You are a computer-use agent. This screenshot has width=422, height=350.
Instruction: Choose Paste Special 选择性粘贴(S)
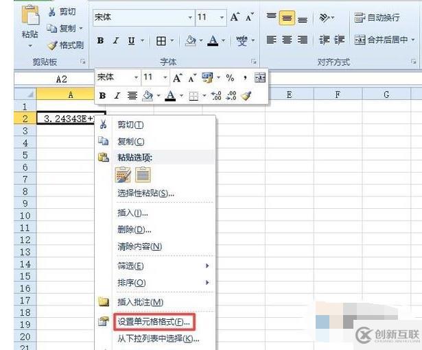click(155, 193)
